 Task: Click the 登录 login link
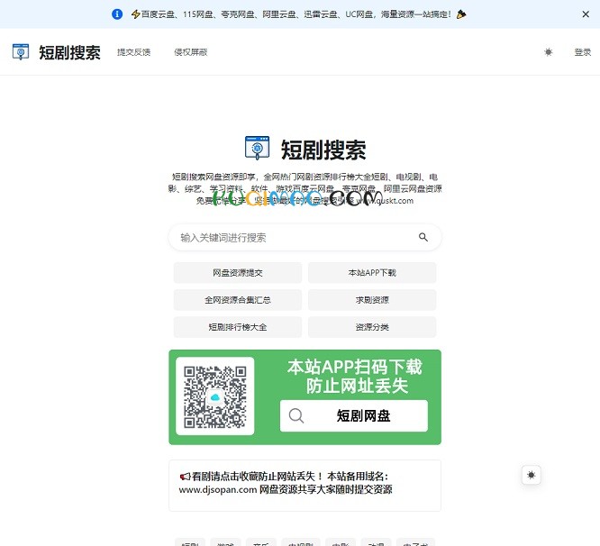pos(582,52)
